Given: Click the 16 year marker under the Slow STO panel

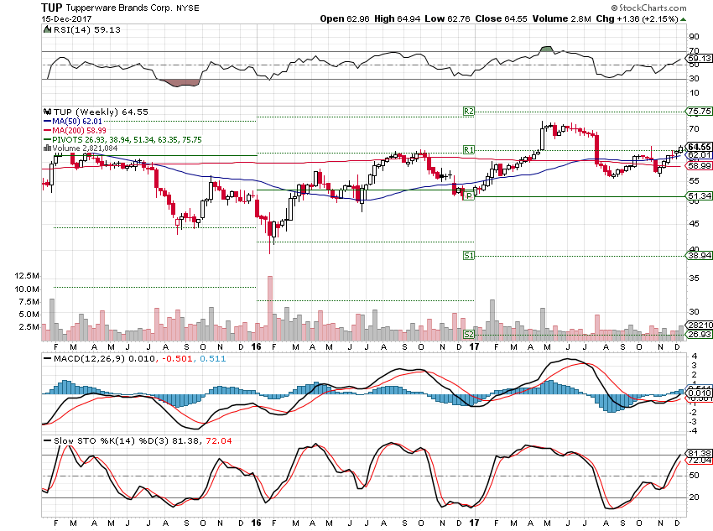Looking at the screenshot, I should pos(257,523).
